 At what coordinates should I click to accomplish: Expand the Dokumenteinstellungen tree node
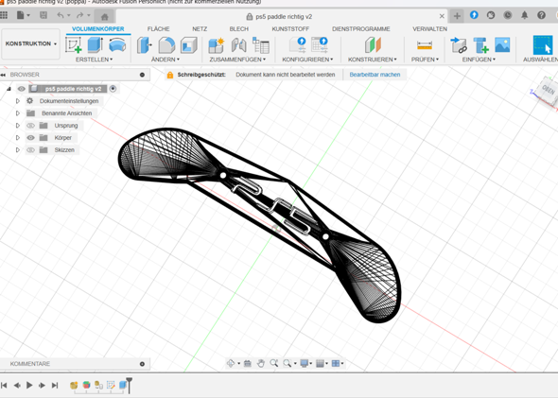pyautogui.click(x=17, y=101)
